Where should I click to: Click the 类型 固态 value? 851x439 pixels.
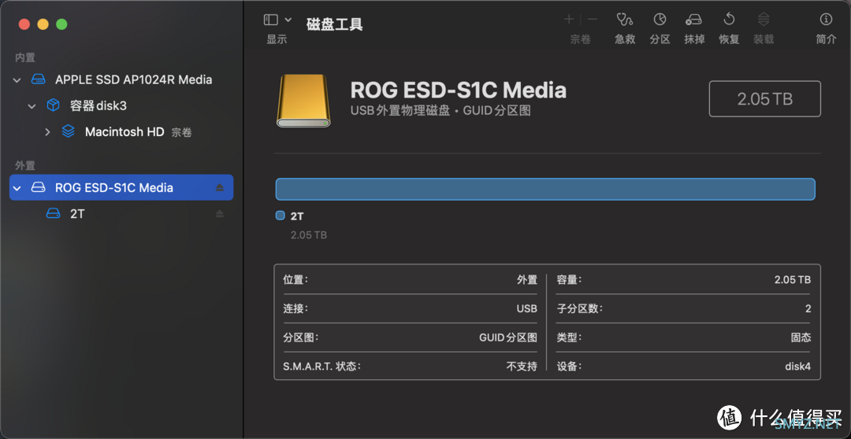(801, 338)
